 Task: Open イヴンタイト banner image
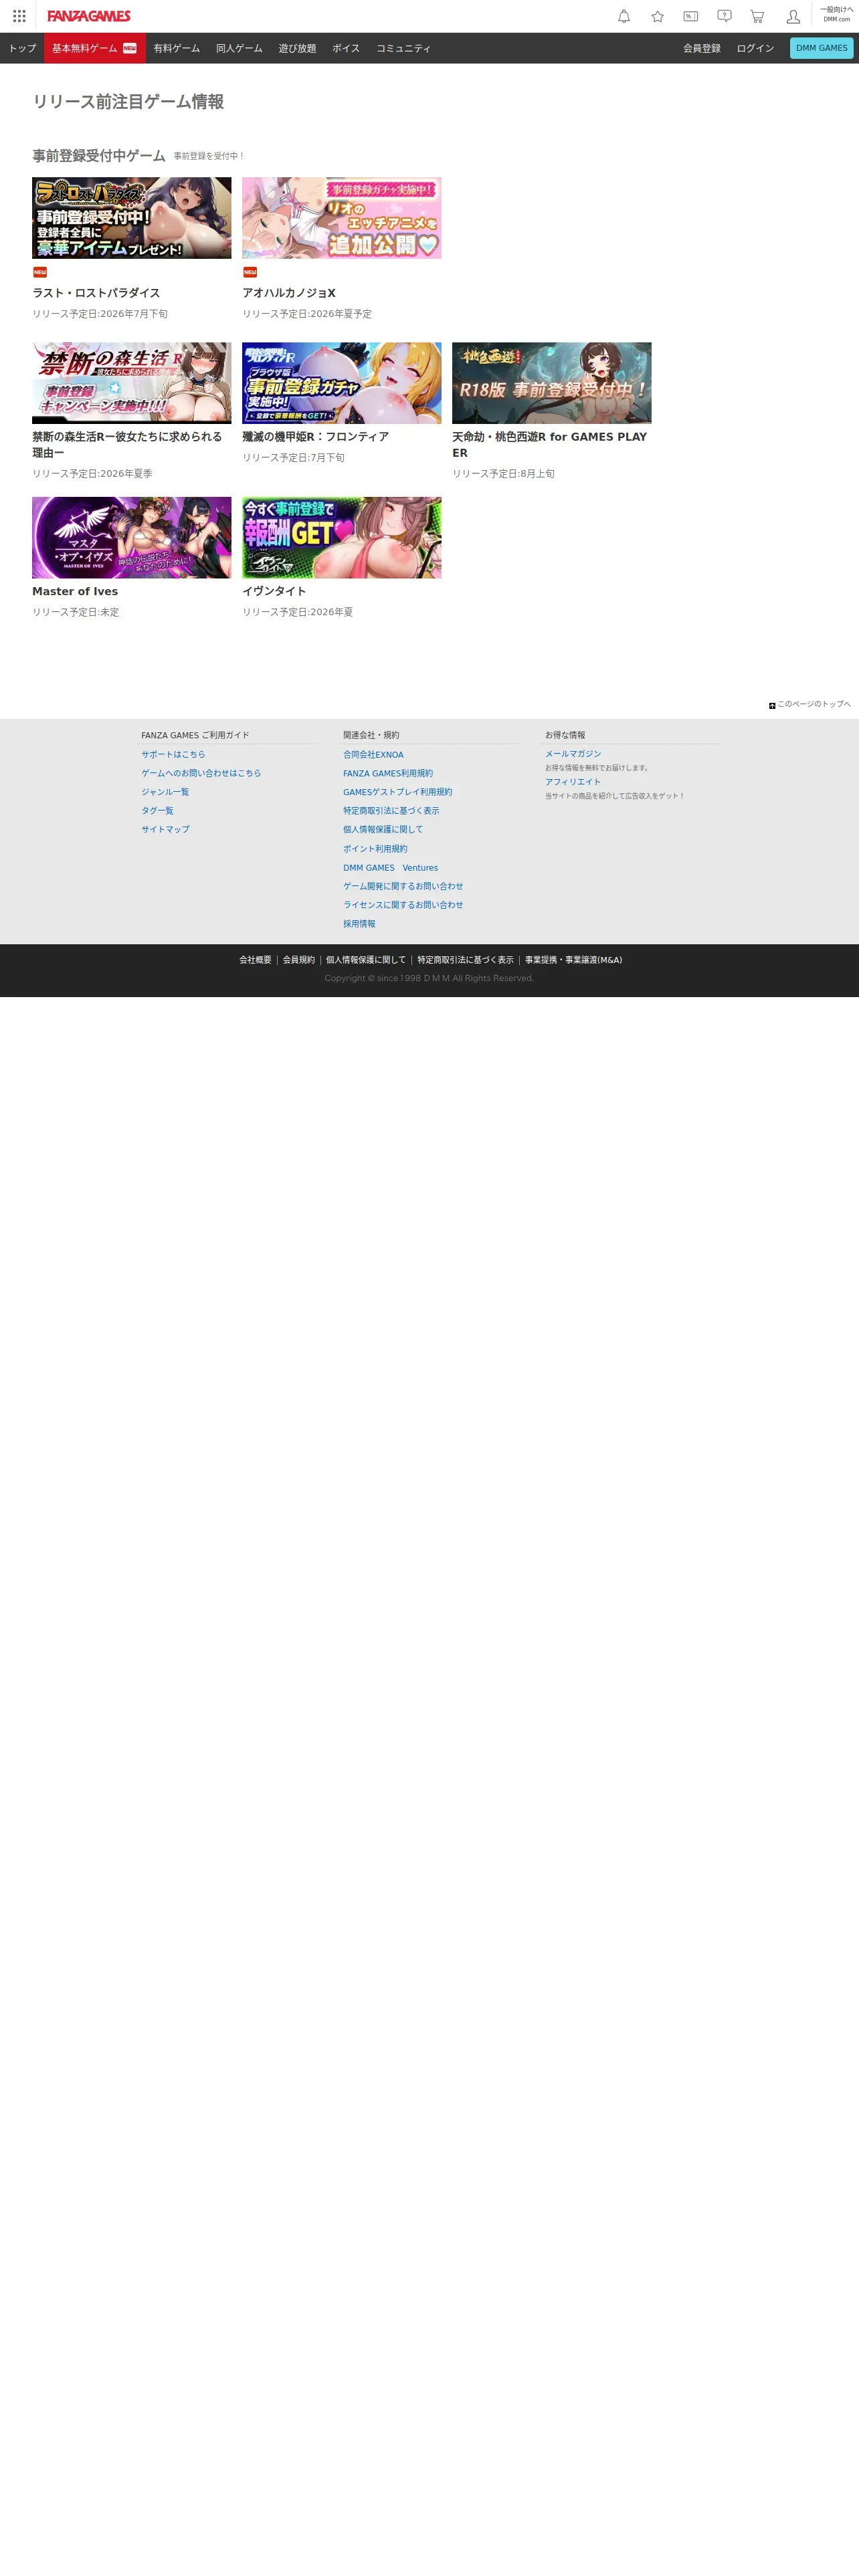(342, 538)
